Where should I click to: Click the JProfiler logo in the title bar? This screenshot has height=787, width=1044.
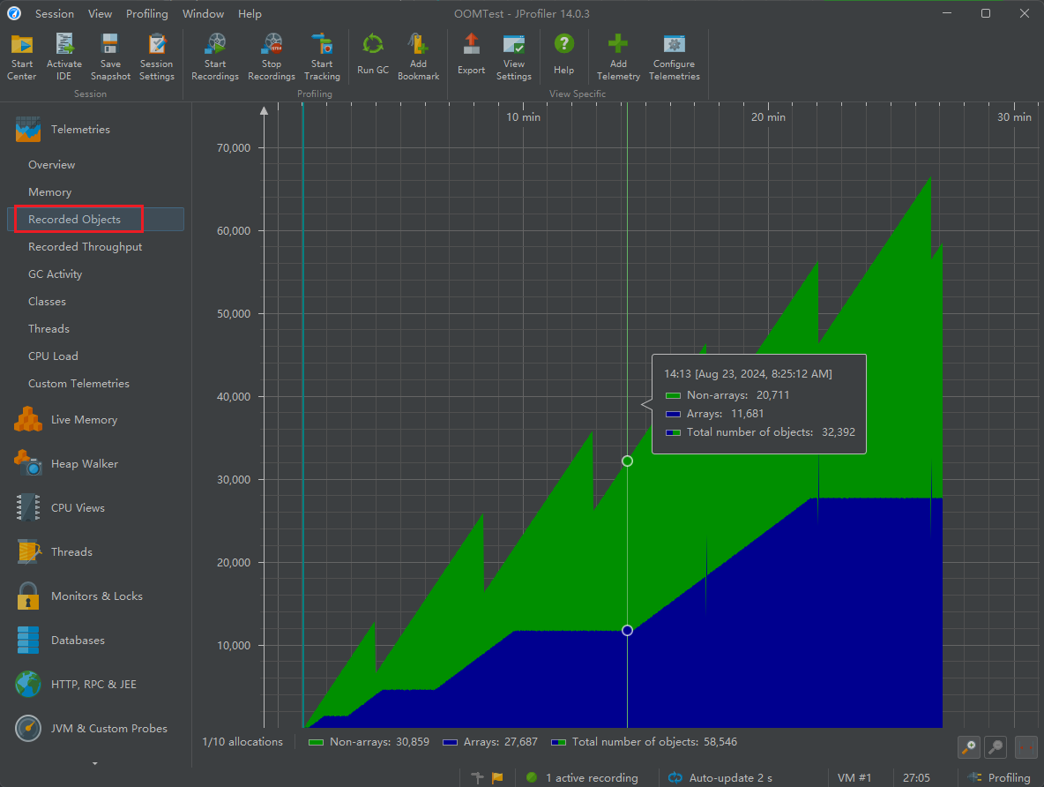tap(14, 13)
